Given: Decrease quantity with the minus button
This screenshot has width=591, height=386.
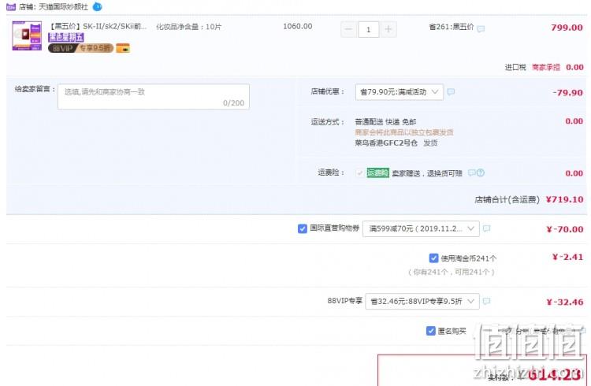Looking at the screenshot, I should click(348, 29).
